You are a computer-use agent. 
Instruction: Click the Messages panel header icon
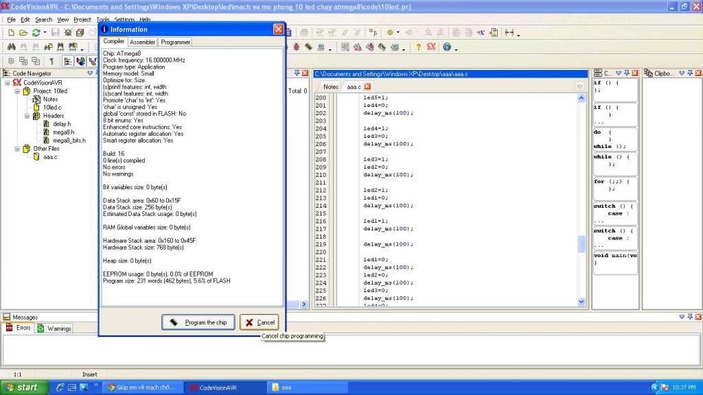tap(7, 317)
